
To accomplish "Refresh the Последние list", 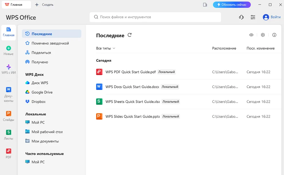I will 130,35.
